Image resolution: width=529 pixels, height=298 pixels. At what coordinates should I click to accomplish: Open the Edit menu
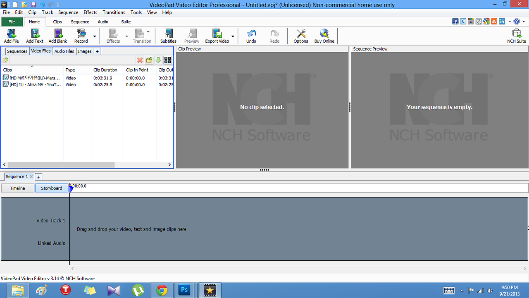click(x=19, y=12)
